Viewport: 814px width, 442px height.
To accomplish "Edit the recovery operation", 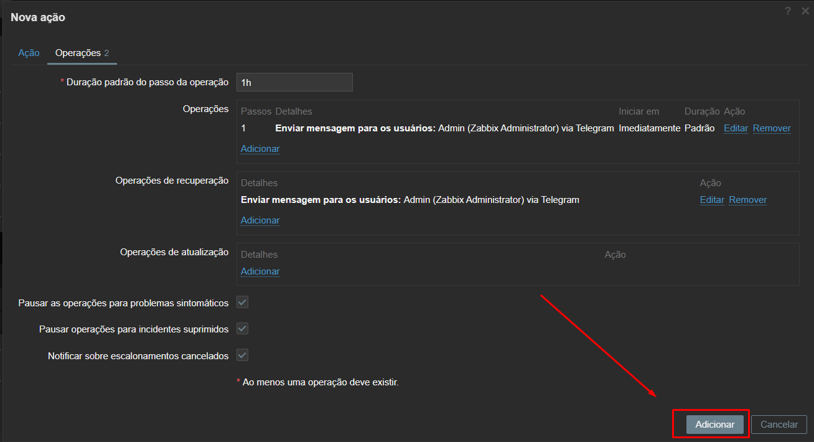I will [x=712, y=200].
